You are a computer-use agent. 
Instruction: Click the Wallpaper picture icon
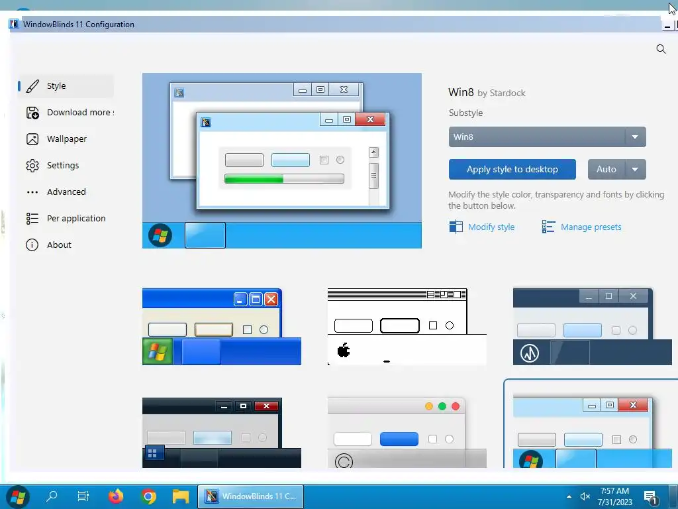32,139
